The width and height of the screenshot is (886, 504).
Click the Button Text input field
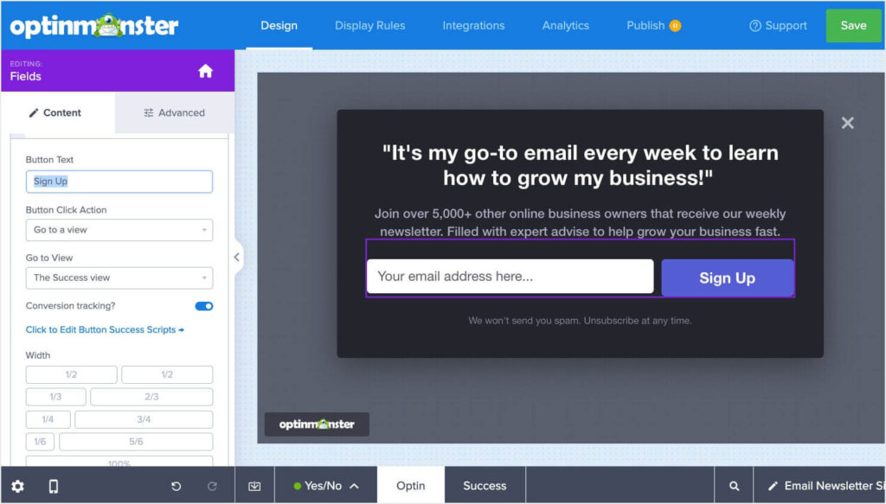pyautogui.click(x=119, y=182)
